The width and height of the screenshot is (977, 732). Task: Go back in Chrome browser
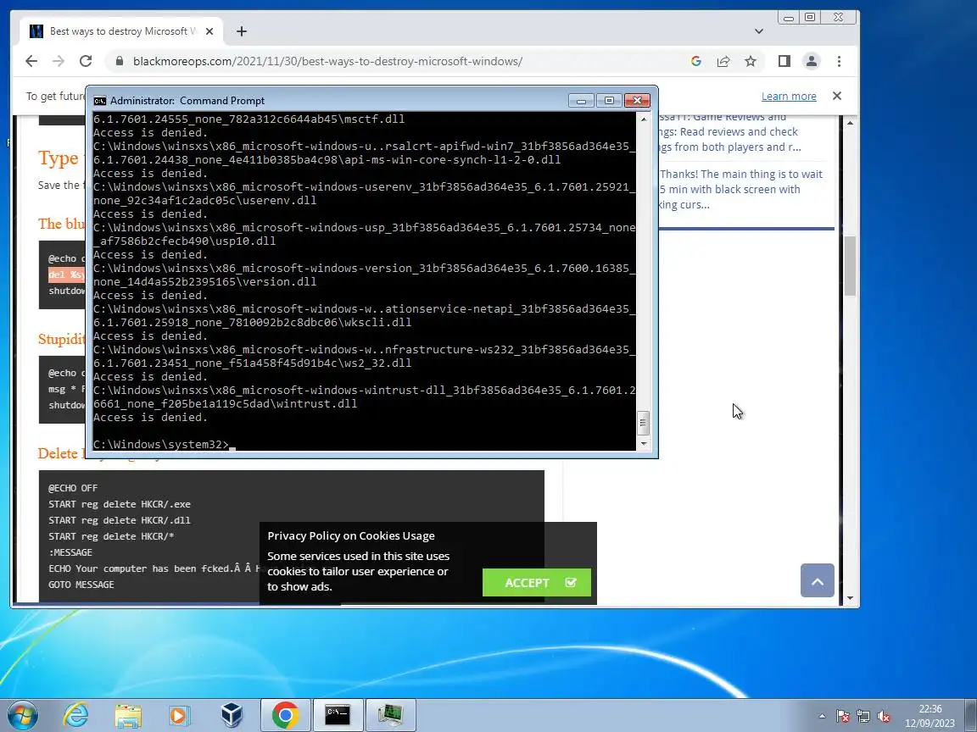click(x=31, y=61)
